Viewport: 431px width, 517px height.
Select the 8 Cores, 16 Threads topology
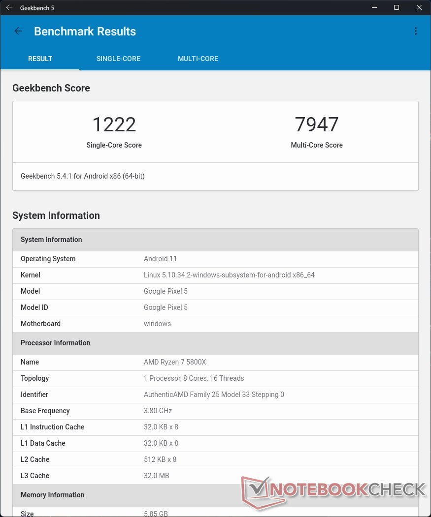coord(194,378)
